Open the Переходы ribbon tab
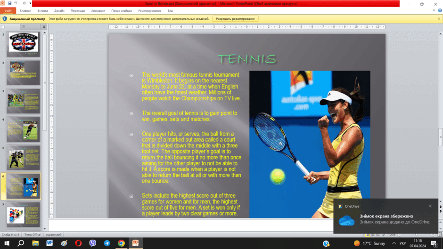 pyautogui.click(x=78, y=11)
